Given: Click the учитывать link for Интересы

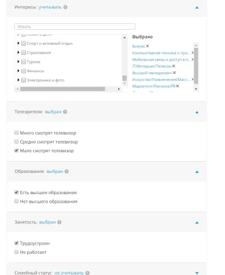Looking at the screenshot, I should [x=50, y=7].
